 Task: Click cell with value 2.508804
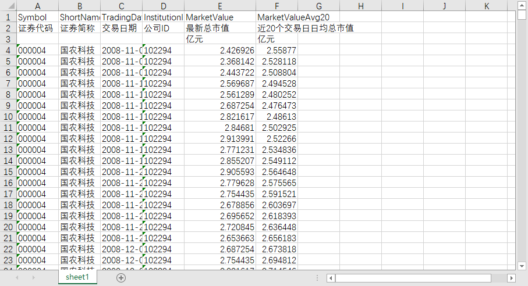277,73
